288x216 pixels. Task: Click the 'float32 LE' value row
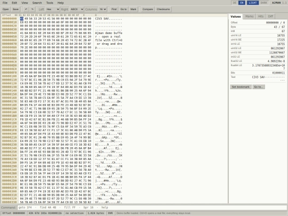(x=258, y=61)
